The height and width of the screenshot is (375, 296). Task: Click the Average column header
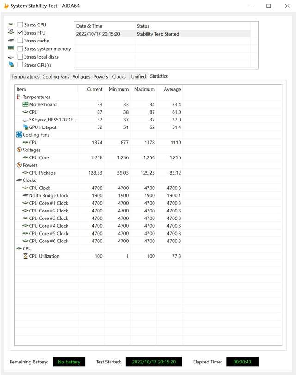coord(170,89)
